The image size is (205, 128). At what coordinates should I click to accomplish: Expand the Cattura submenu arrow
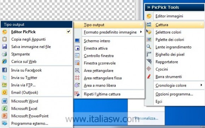pyautogui.click(x=201, y=24)
